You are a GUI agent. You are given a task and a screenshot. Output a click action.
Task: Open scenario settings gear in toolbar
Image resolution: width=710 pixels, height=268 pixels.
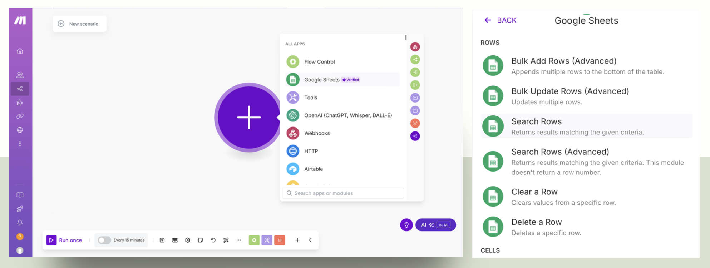[188, 240]
